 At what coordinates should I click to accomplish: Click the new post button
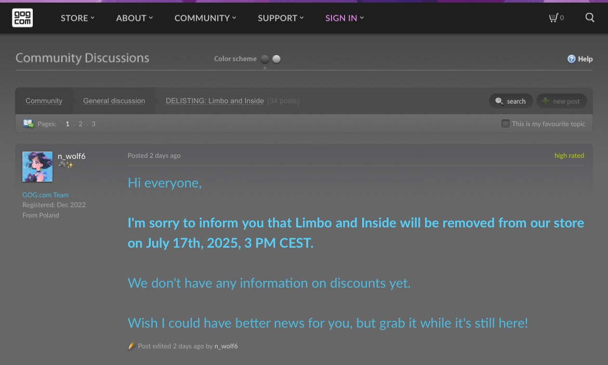tap(561, 101)
